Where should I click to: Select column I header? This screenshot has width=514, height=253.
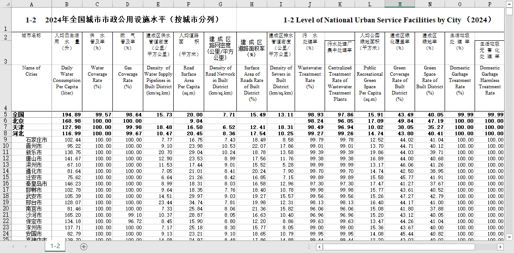pos(281,4)
